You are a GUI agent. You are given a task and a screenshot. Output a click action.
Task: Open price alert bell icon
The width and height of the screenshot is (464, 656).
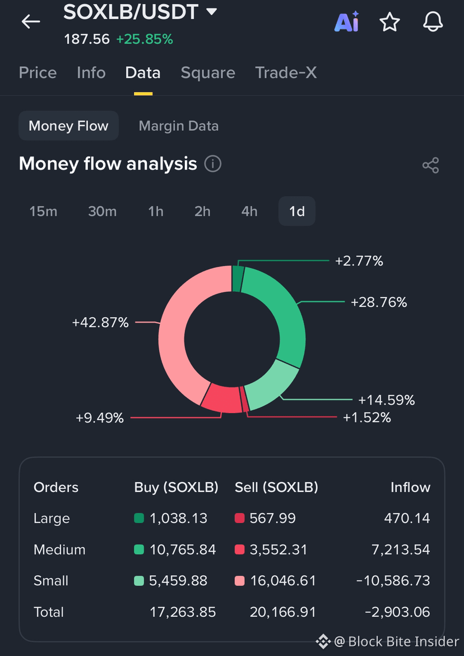coord(433,21)
